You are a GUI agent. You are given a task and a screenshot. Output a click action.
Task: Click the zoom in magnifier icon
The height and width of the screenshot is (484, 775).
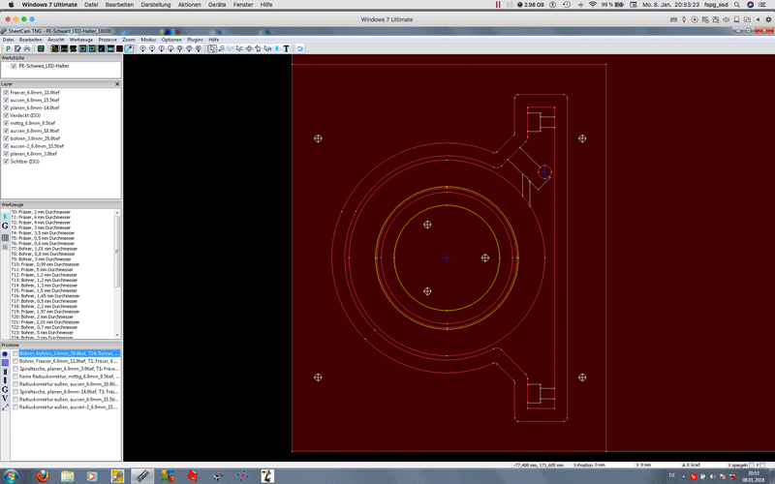click(142, 48)
